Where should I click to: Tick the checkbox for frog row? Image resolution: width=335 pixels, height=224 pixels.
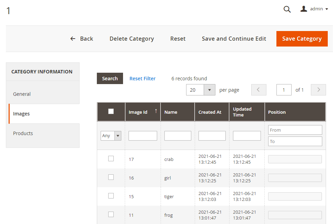(x=111, y=214)
